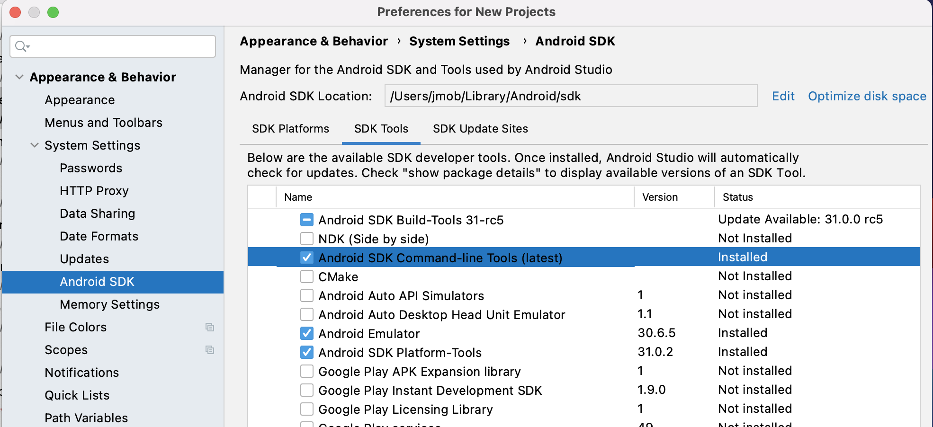This screenshot has width=933, height=427.
Task: Uncheck Android SDK Command-line Tools checkbox
Action: point(307,258)
